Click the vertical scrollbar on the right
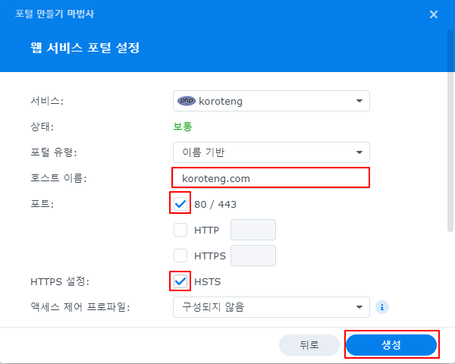 pos(450,130)
